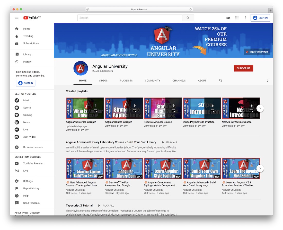Image resolution: width=283 pixels, height=230 pixels.
Task: Click the Copyright footer link
Action: click(x=35, y=213)
